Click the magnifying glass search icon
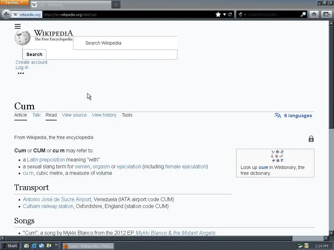 coord(303,14)
